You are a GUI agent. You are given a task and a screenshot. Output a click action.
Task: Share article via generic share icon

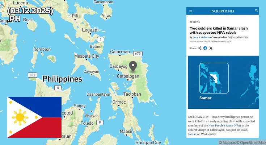coord(200,48)
